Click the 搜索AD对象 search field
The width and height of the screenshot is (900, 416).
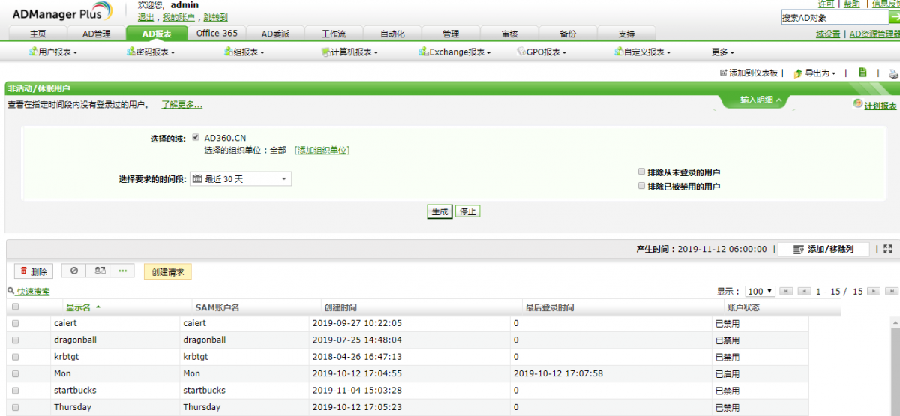pyautogui.click(x=835, y=17)
